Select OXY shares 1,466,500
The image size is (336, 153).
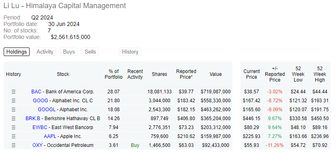tap(159, 145)
